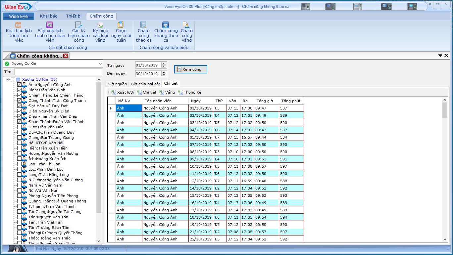Uncheck employee Ánh:Nguyễn Công Ánh

(x=19, y=85)
